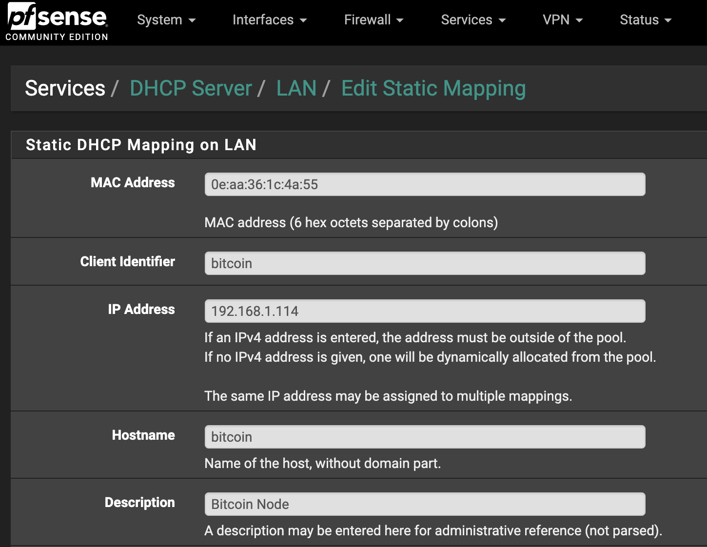
Task: Click the IP Address field label
Action: [x=141, y=310]
